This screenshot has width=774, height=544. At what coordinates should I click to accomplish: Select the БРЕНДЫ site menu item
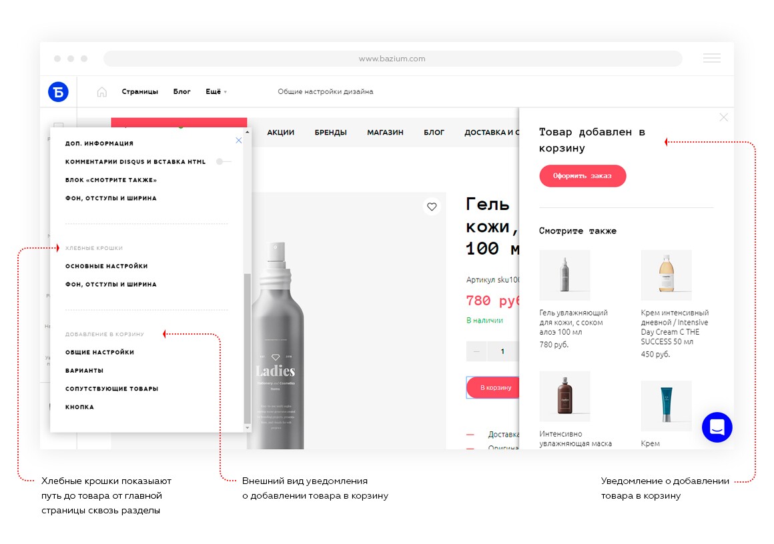click(331, 132)
